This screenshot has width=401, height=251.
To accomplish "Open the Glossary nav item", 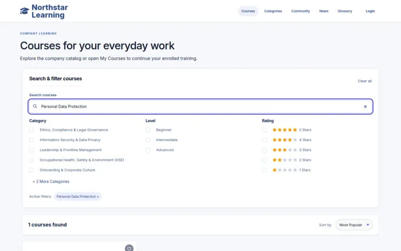I will [345, 11].
